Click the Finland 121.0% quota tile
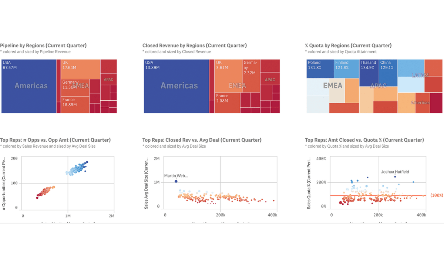 346,68
